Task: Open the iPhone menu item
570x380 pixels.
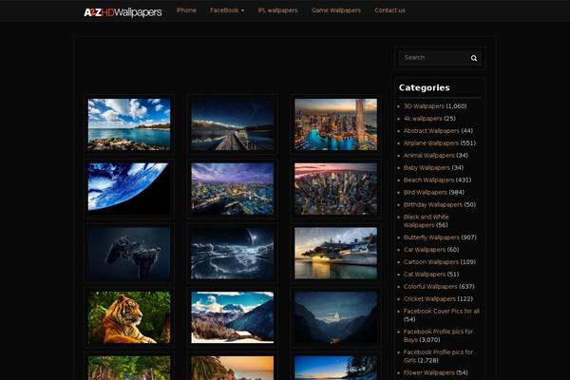Action: (186, 10)
